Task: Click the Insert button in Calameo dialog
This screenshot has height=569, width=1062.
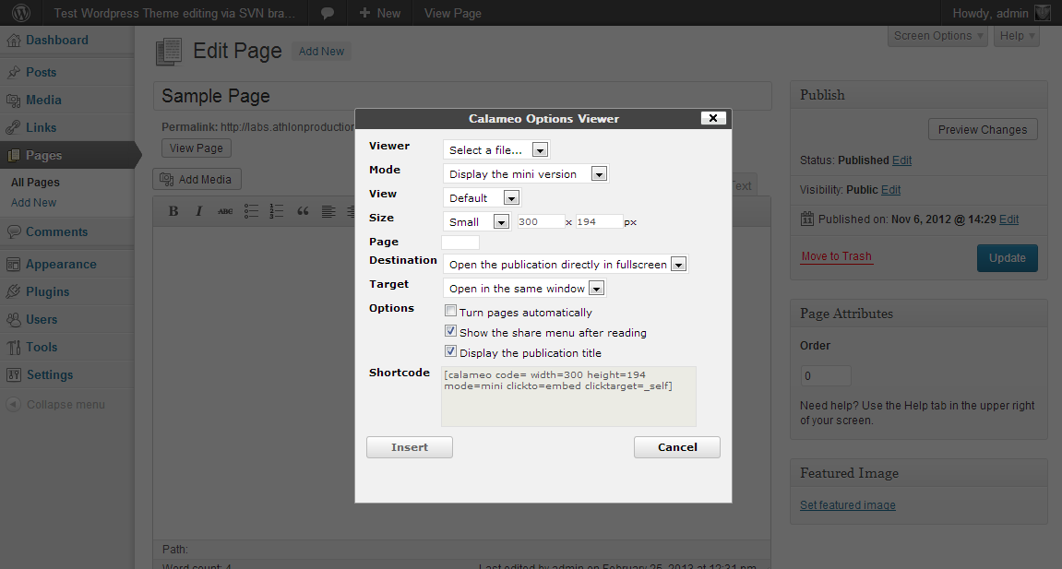Action: click(409, 447)
